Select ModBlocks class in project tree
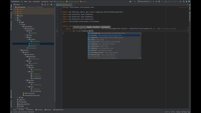This screenshot has width=201, height=113. [34, 33]
